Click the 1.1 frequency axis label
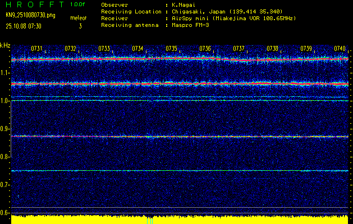The image size is (353, 224). point(5,73)
